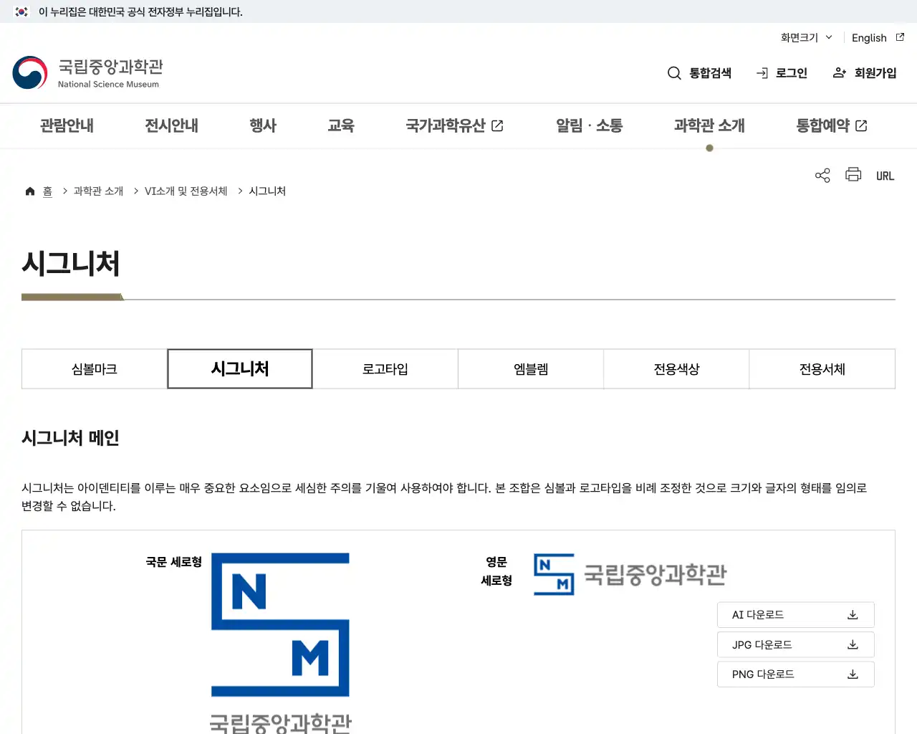Click the download icon on PNG 다운로드

pos(853,674)
